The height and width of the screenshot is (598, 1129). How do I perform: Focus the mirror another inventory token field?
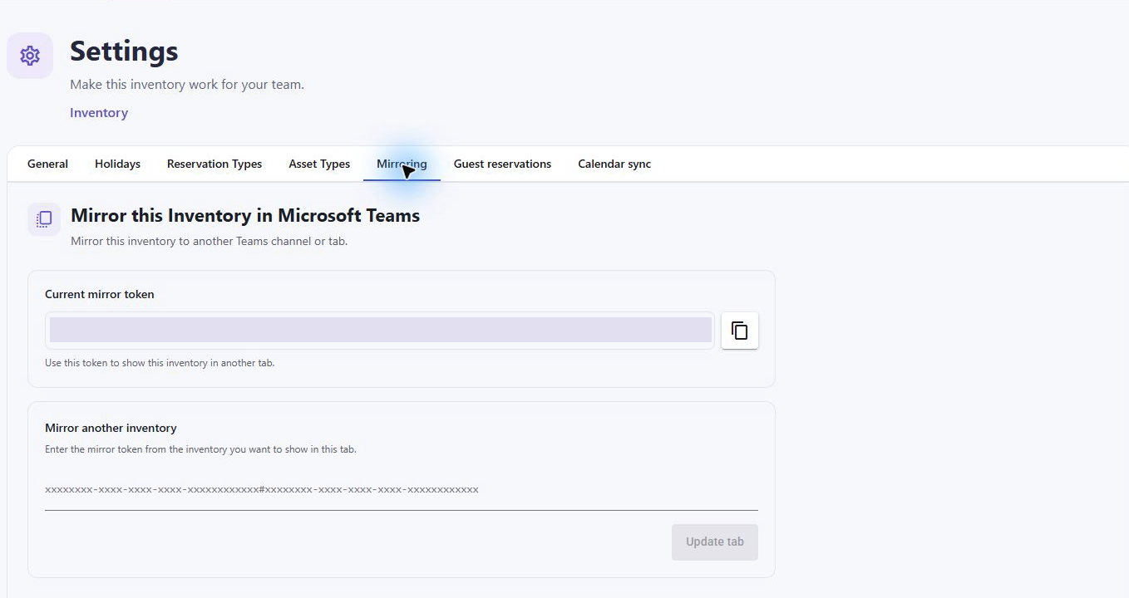402,490
